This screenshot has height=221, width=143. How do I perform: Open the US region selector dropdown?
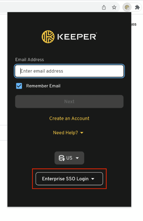click(69, 158)
